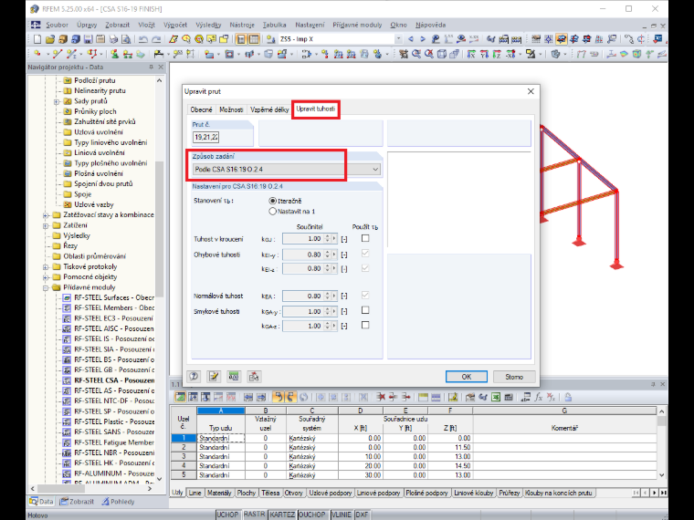Open the Uzlové podpory table tab
Screen dimensions: 694x520
pyautogui.click(x=331, y=493)
